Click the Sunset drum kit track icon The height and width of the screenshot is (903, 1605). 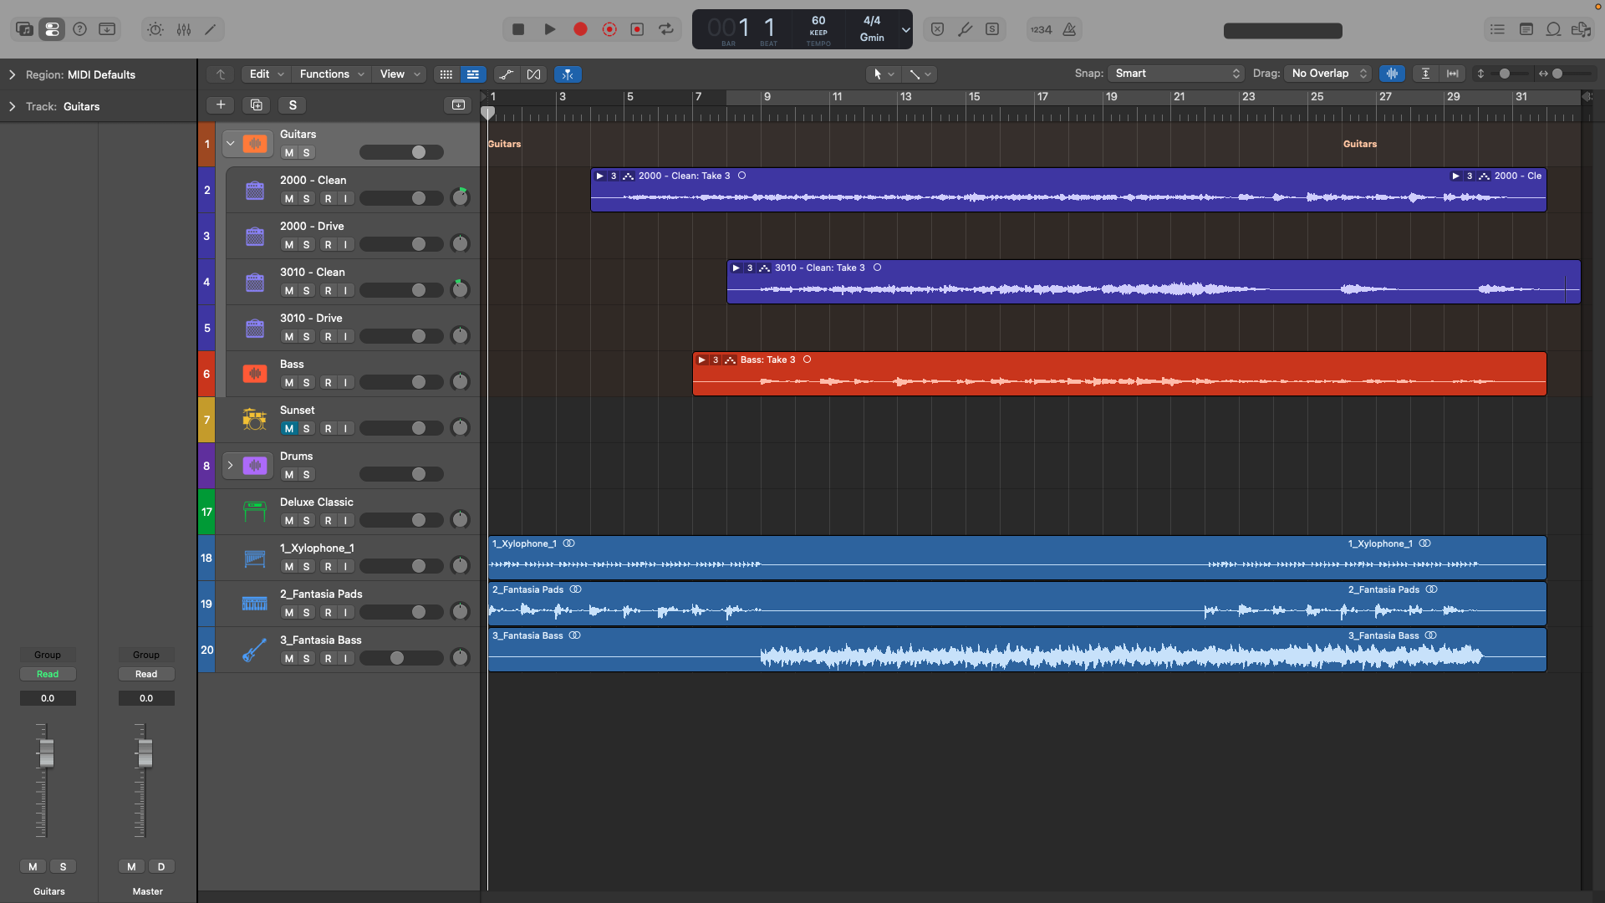[x=254, y=420]
